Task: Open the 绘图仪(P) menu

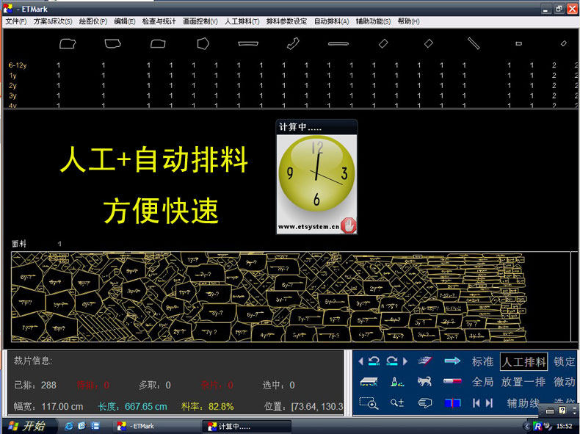Action: coord(93,21)
